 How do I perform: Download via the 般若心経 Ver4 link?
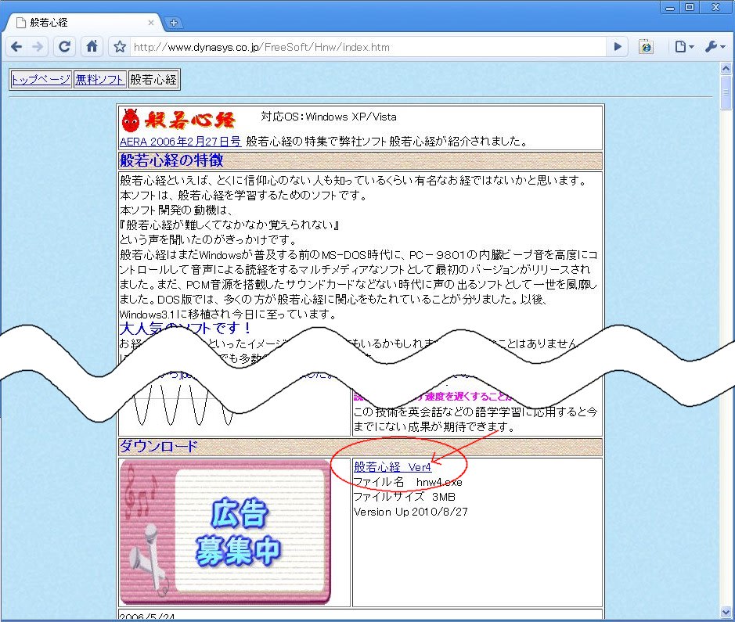click(x=392, y=467)
